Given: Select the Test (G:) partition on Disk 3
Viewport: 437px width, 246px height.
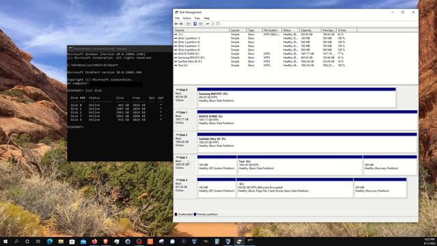Looking at the screenshot, I should (x=300, y=165).
